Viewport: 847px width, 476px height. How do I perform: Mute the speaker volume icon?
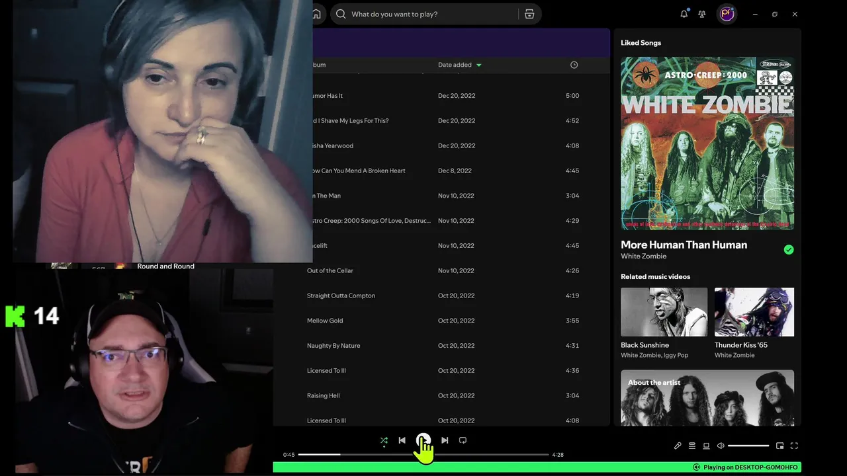(x=721, y=446)
